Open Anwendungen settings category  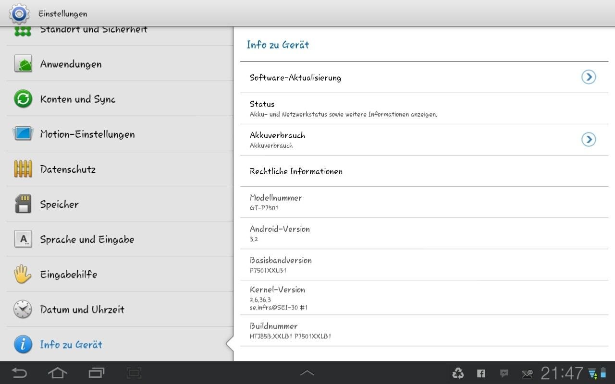click(120, 64)
